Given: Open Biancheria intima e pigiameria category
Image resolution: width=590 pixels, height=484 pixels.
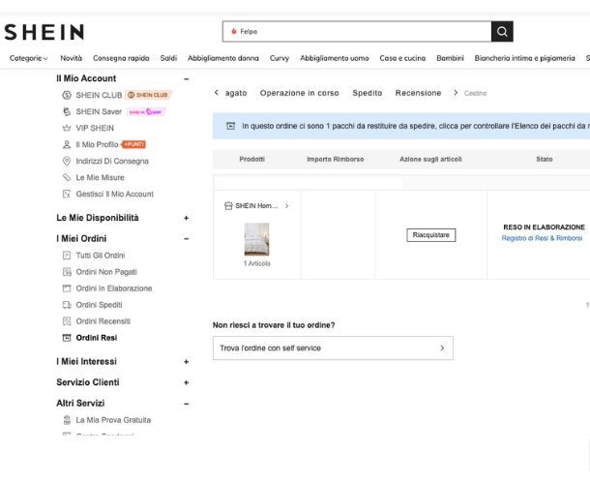Looking at the screenshot, I should pos(524,58).
